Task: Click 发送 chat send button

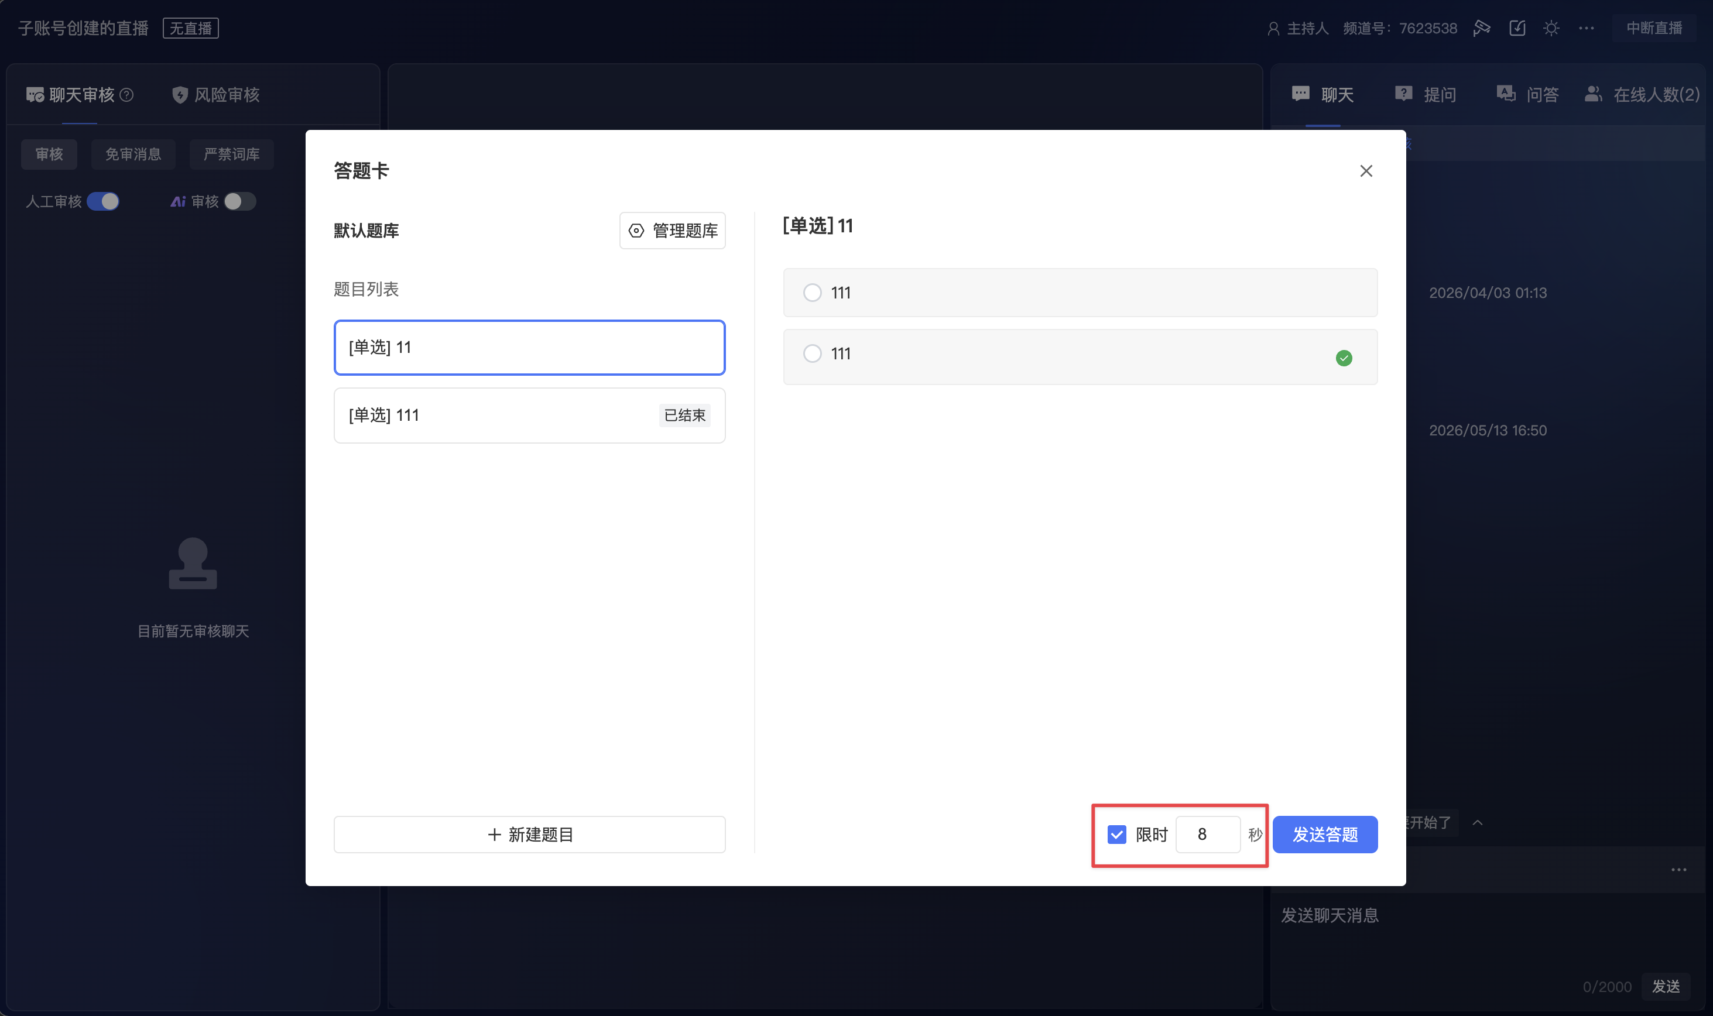Action: (x=1666, y=987)
